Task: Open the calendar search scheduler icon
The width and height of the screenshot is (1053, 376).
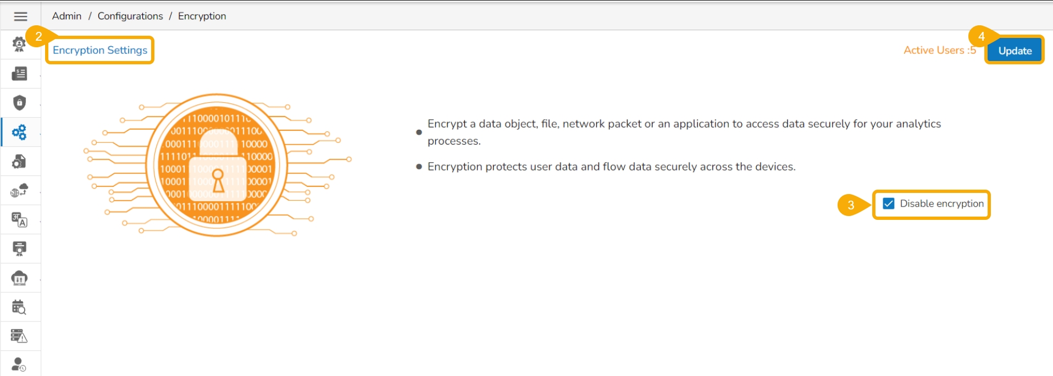Action: (19, 307)
